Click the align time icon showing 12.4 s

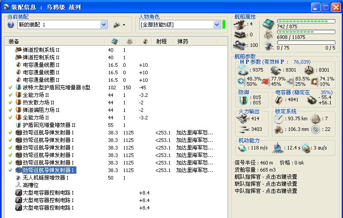[x=278, y=148]
